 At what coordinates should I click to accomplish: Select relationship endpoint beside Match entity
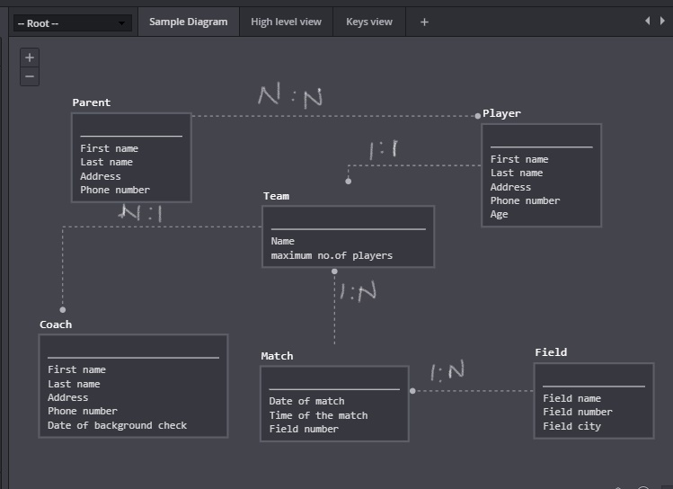click(x=412, y=391)
